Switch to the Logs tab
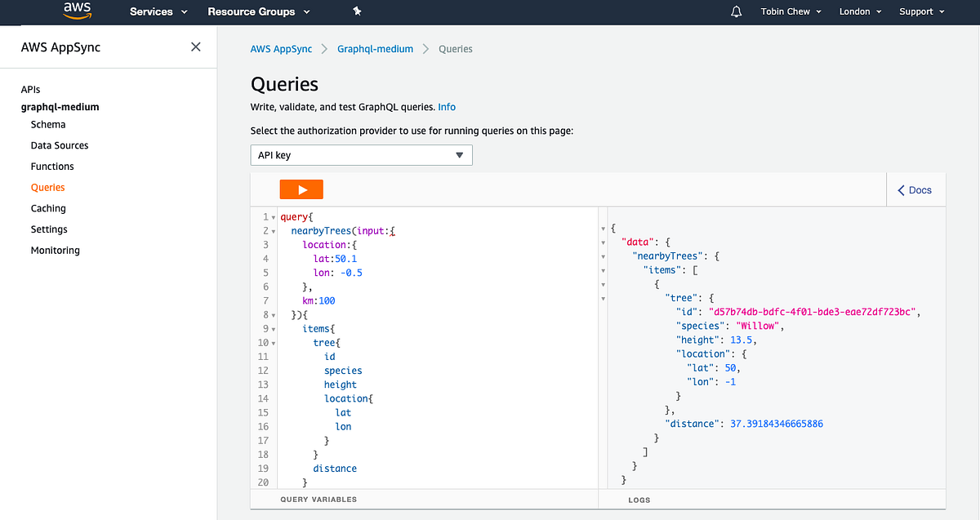Image resolution: width=980 pixels, height=520 pixels. point(639,500)
